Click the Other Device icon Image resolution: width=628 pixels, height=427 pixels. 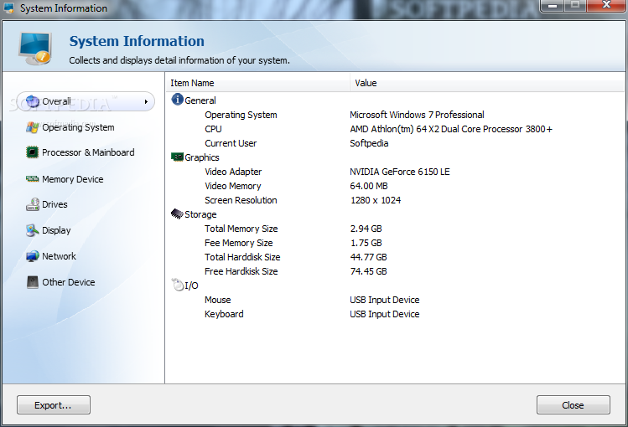coord(33,282)
